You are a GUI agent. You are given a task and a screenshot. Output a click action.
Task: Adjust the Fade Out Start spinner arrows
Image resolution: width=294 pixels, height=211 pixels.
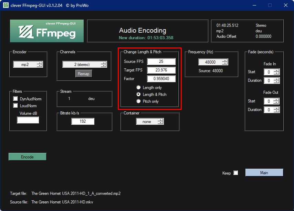(x=276, y=101)
